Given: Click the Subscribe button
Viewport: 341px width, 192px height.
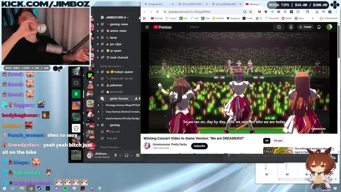Looking at the screenshot, I should [x=199, y=146].
